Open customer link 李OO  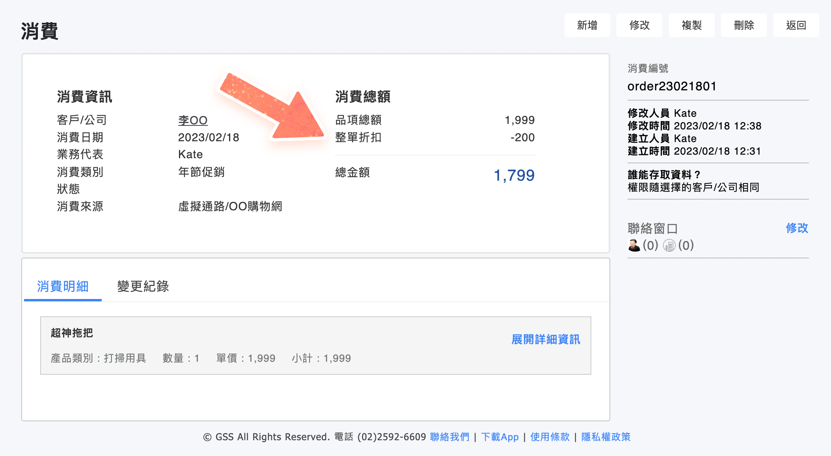193,120
